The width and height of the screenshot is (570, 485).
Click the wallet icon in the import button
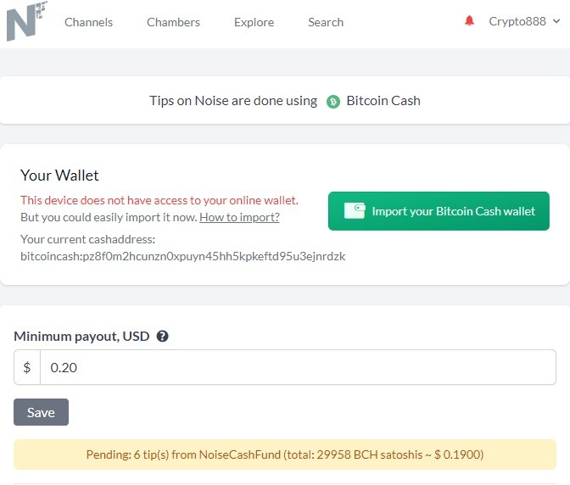pyautogui.click(x=355, y=211)
